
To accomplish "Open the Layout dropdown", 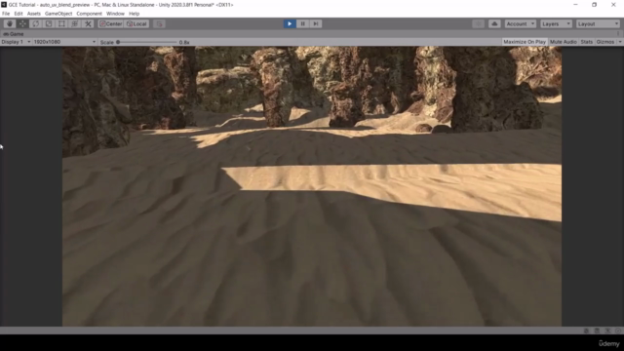I will click(598, 23).
